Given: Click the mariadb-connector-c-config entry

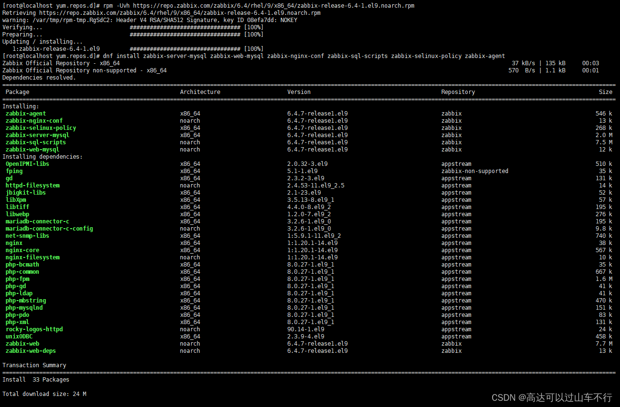Looking at the screenshot, I should (49, 229).
